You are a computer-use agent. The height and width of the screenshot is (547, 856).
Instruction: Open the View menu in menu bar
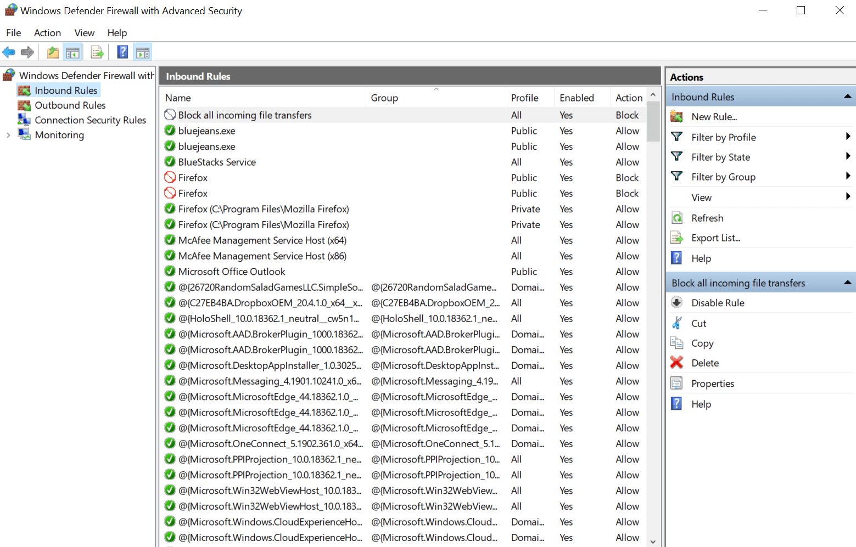coord(84,33)
